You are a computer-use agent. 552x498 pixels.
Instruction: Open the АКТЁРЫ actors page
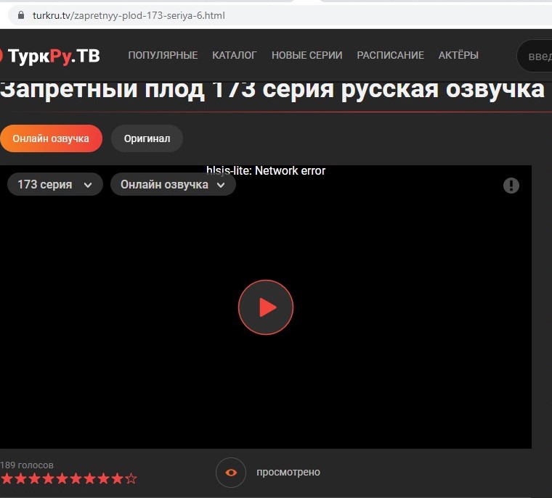click(x=458, y=56)
